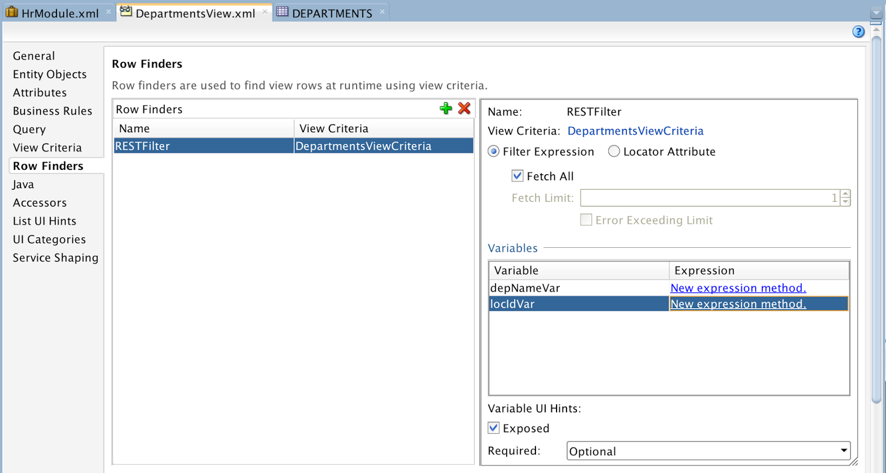The height and width of the screenshot is (473, 886).
Task: Open the View Criteria section
Action: coord(48,148)
